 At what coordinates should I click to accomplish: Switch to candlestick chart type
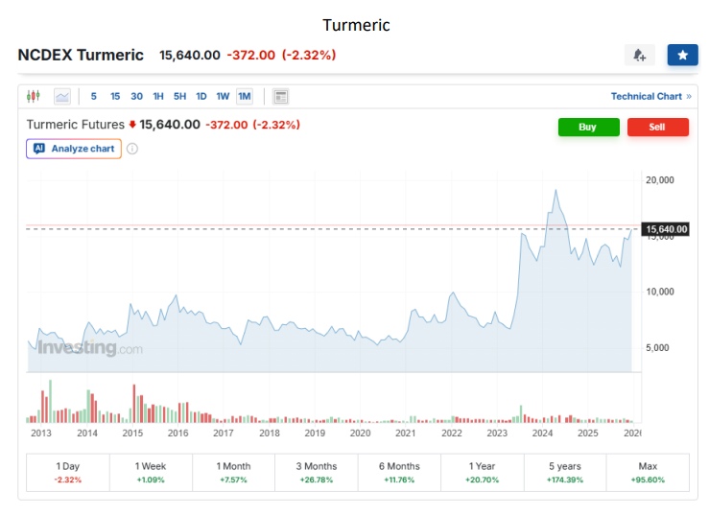(35, 96)
